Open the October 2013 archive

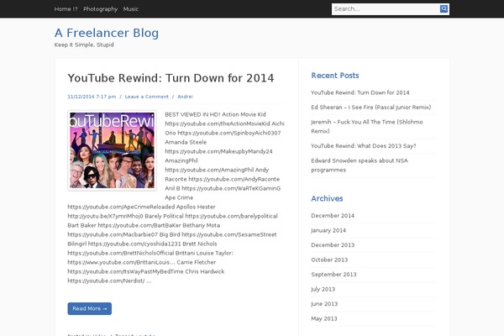click(329, 260)
